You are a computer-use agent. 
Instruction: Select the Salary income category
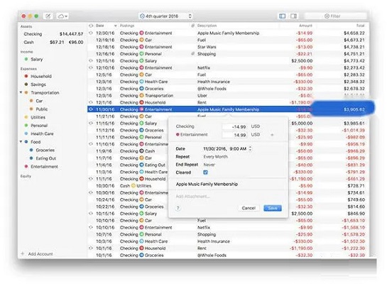pyautogui.click(x=36, y=59)
